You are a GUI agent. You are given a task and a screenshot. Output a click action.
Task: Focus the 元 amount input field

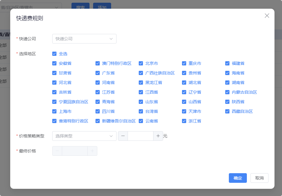(x=141, y=136)
